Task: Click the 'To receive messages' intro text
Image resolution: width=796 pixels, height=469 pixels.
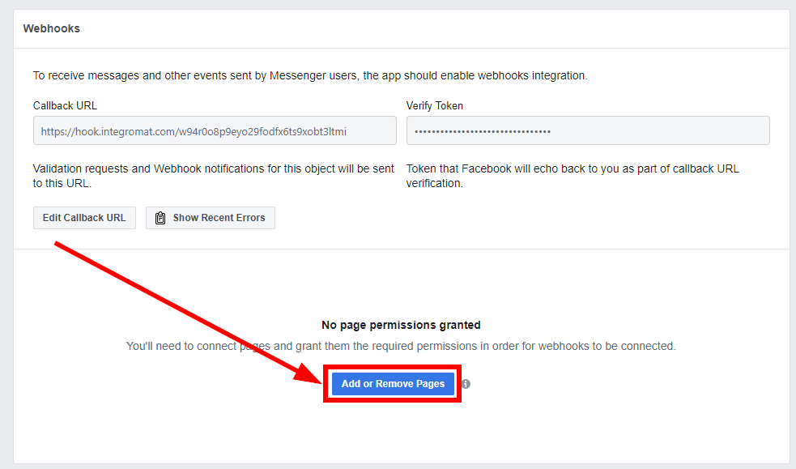Action: click(x=310, y=75)
